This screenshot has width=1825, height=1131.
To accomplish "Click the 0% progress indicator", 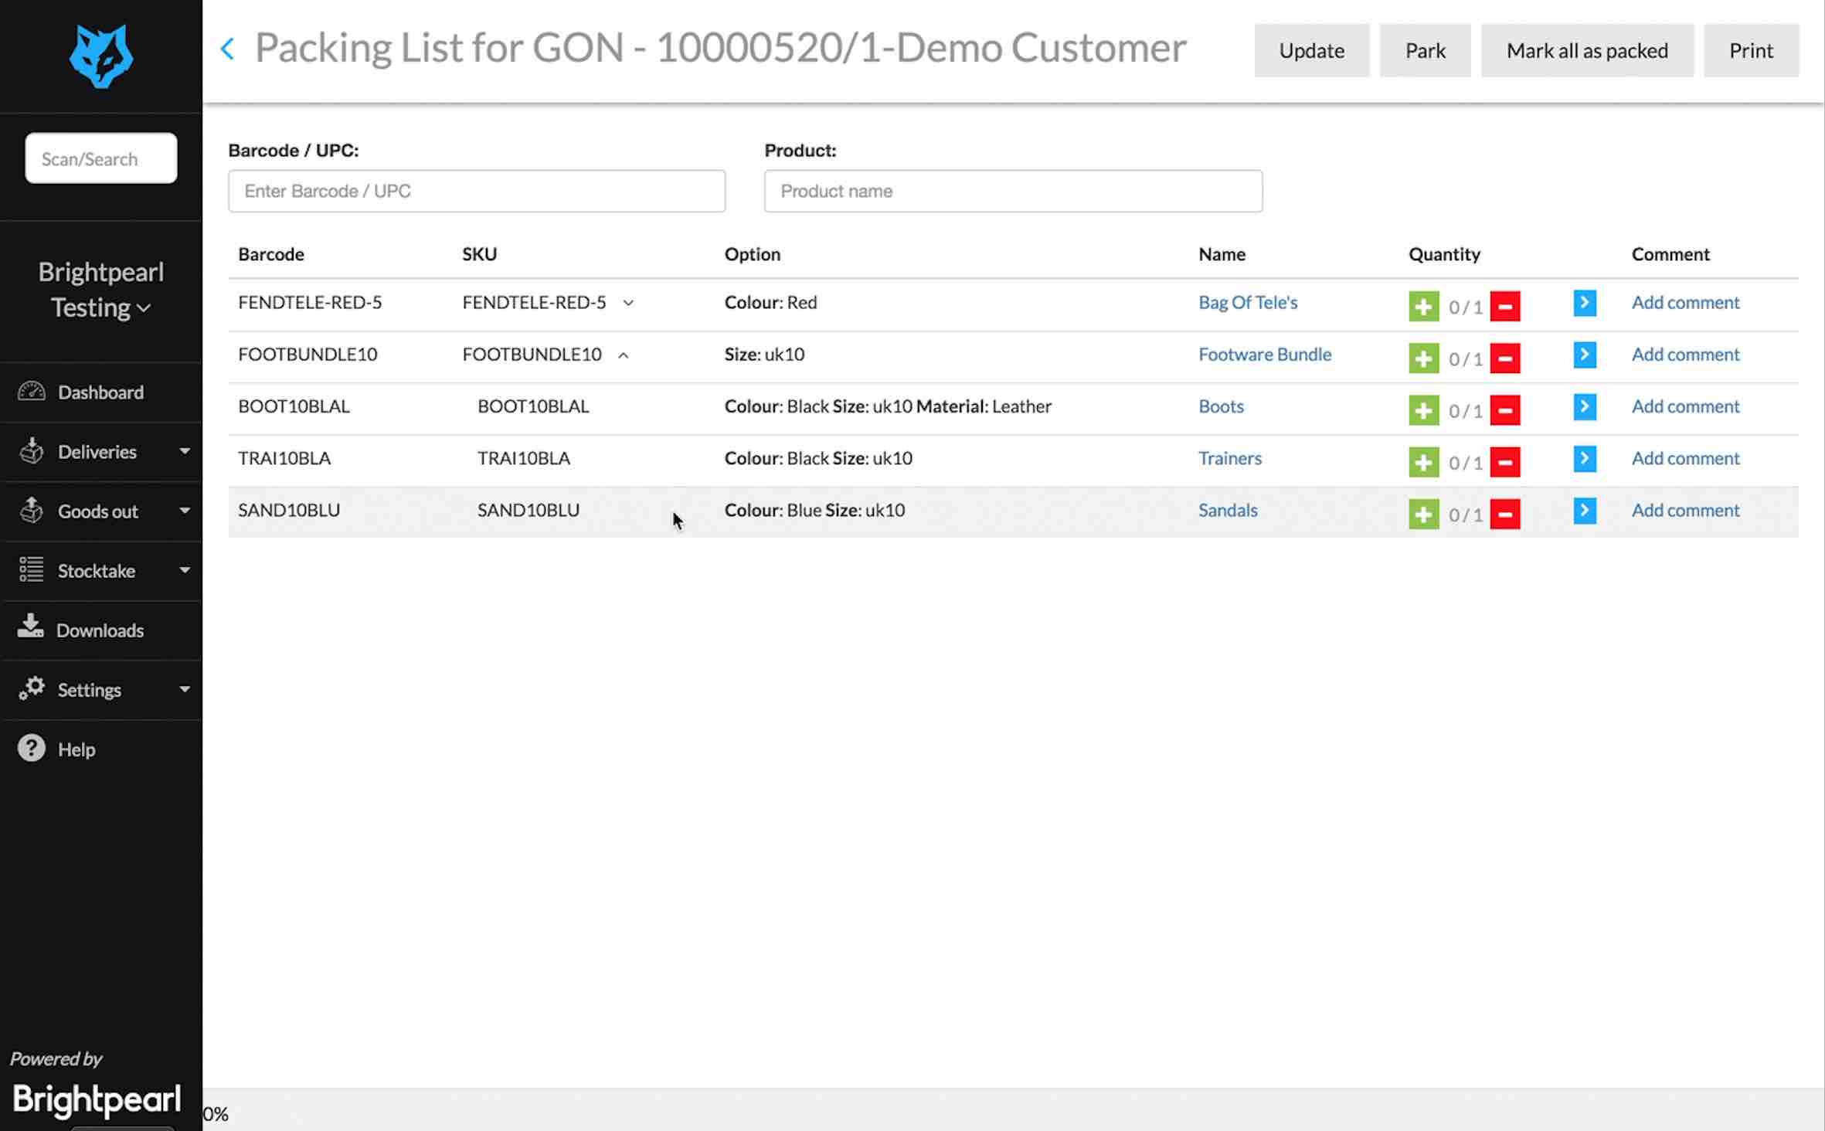I will click(216, 1113).
